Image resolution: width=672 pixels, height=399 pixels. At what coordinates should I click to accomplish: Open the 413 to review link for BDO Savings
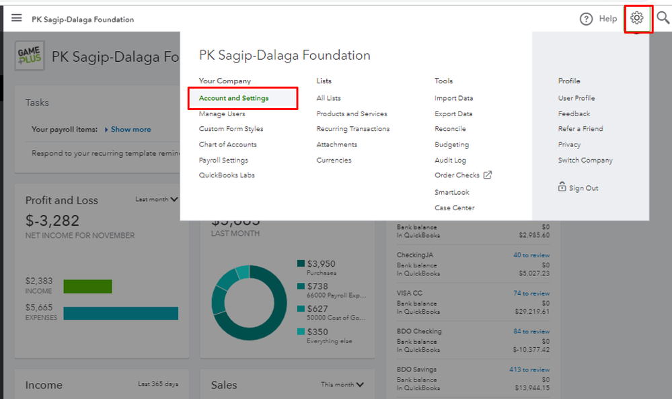[529, 369]
